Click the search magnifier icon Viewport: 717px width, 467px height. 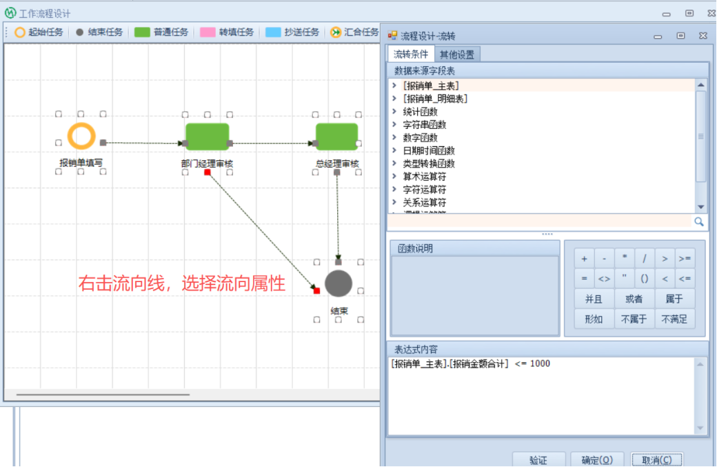point(698,221)
